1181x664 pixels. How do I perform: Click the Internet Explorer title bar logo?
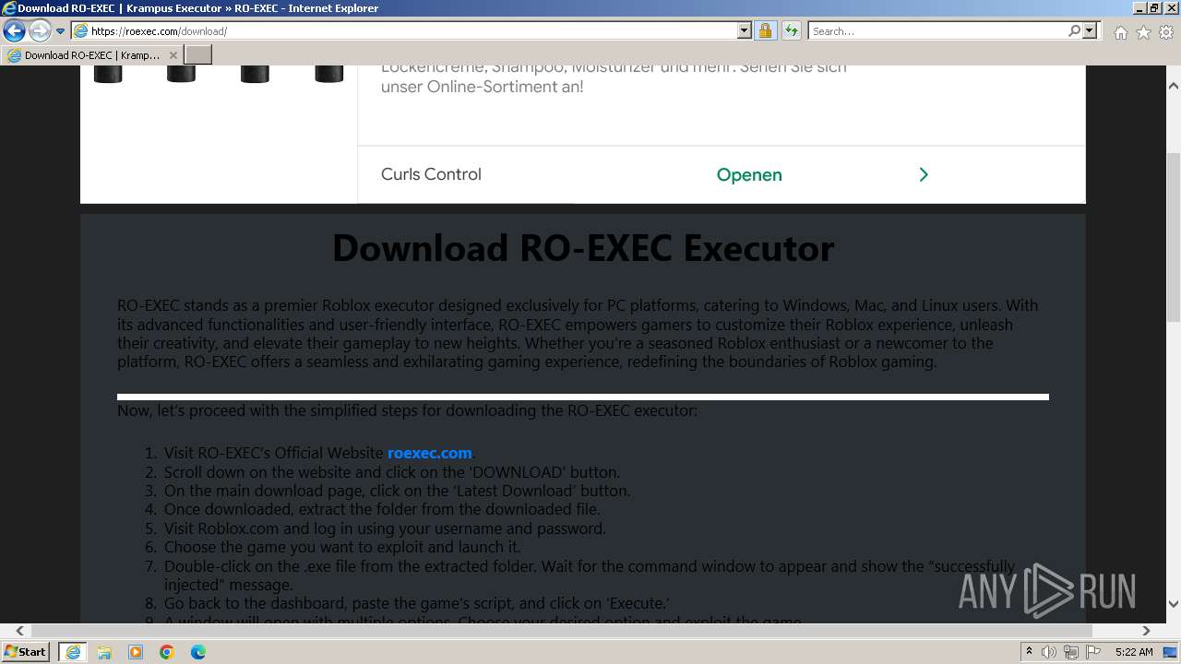9,8
